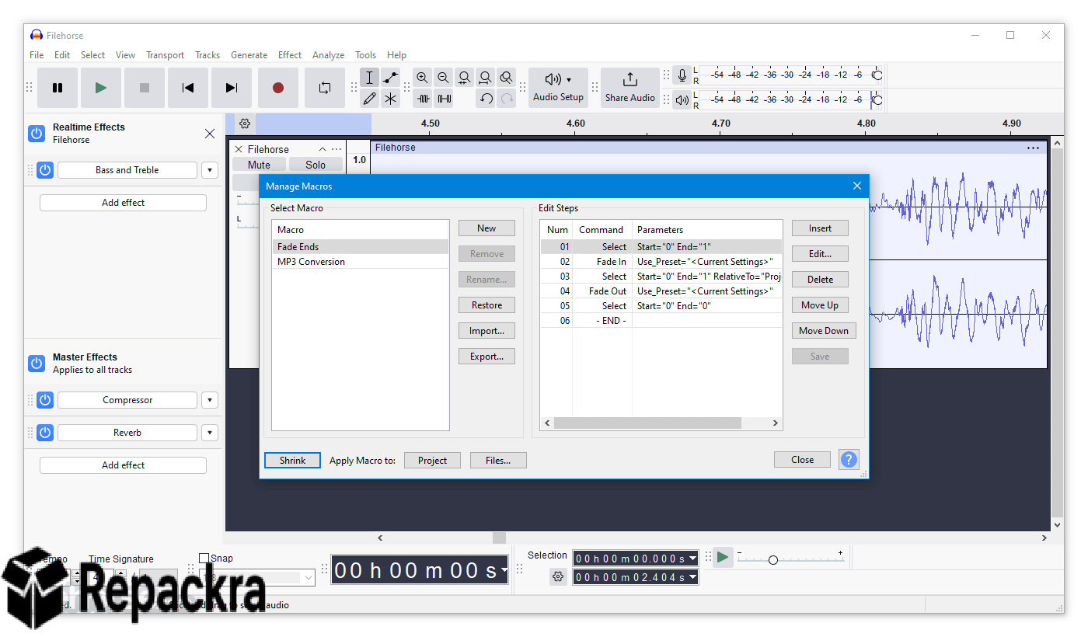The image size is (1088, 637).
Task: Click Silence audio selection icon
Action: pos(444,99)
